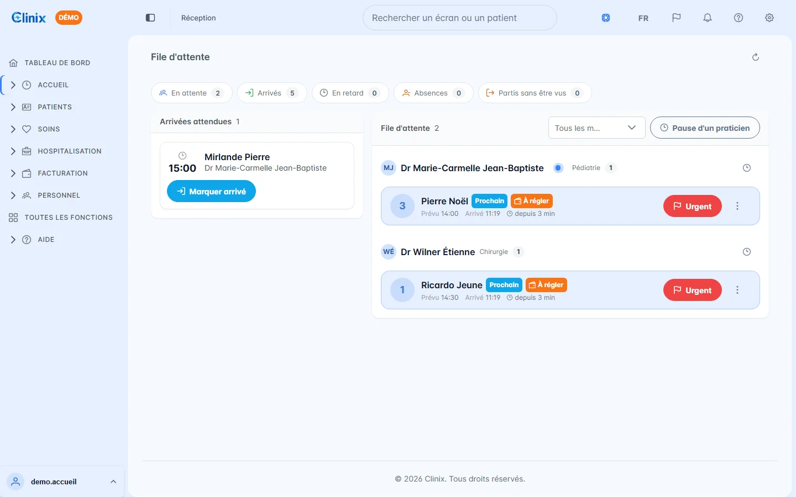Image resolution: width=796 pixels, height=497 pixels.
Task: Select the Partis sans être vus tab
Action: (535, 93)
